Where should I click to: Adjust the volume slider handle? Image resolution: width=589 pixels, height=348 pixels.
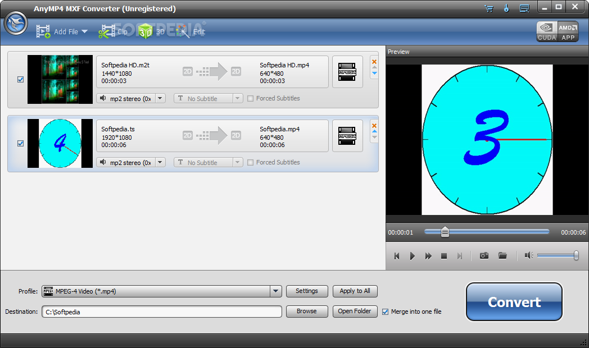[576, 255]
